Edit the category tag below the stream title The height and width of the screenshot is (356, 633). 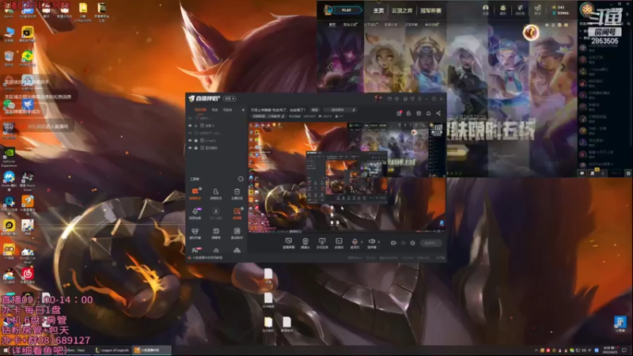point(268,116)
